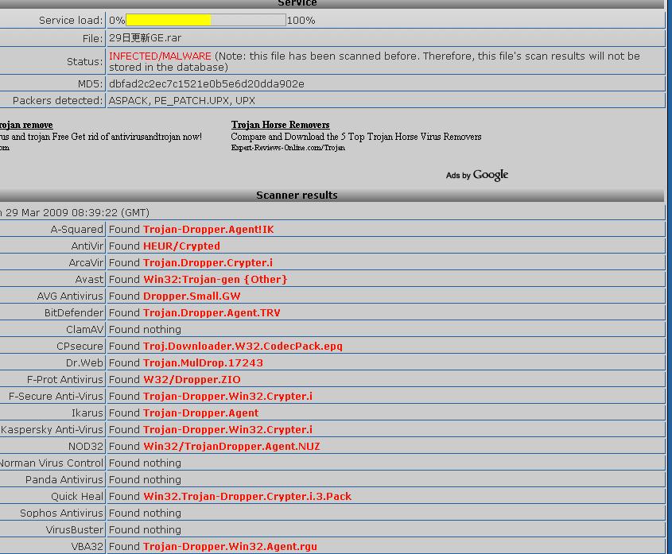Click the F-Prot Antivirus scanner name
Image resolution: width=672 pixels, height=554 pixels.
[65, 380]
